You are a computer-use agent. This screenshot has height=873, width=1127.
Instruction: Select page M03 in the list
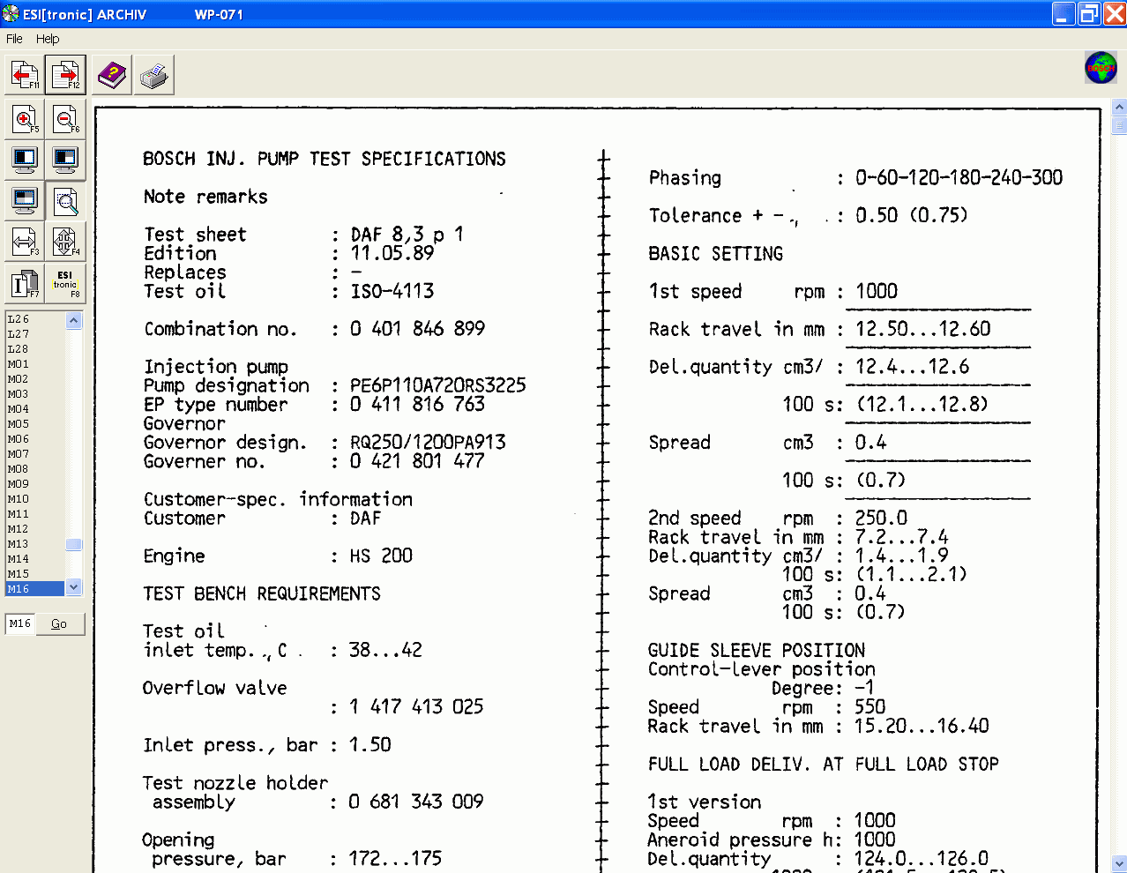35,394
